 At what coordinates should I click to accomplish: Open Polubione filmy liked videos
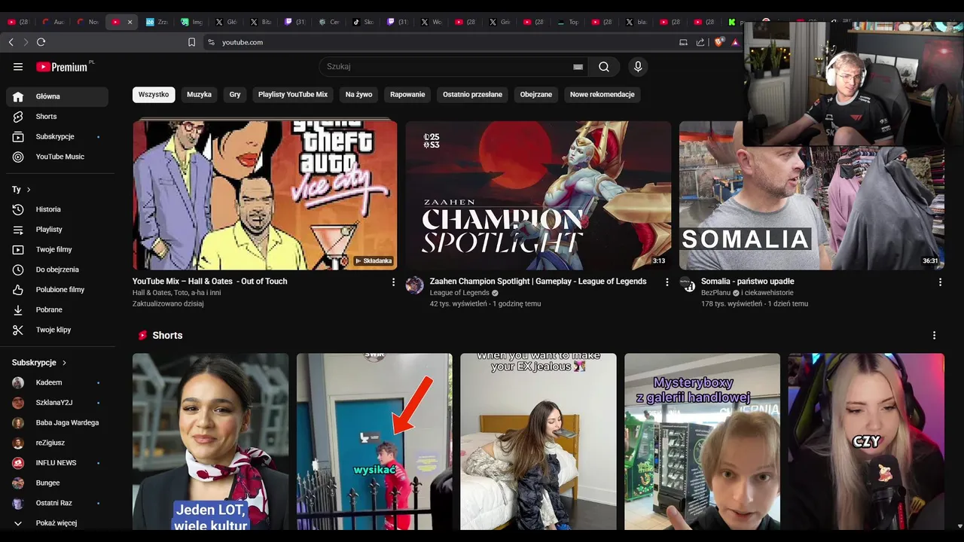click(x=57, y=290)
